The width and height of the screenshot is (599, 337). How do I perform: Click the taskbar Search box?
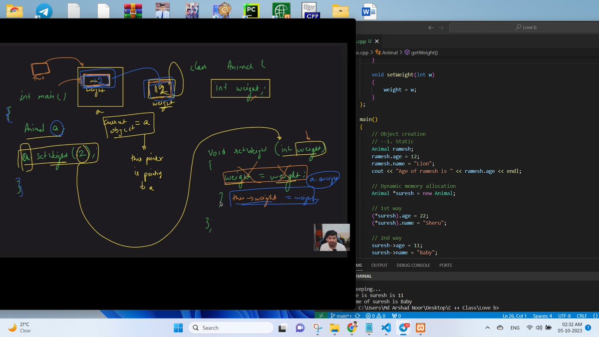[231, 328]
